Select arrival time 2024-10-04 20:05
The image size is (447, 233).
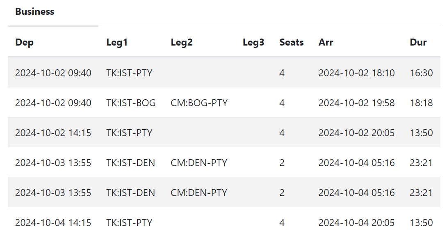point(356,223)
